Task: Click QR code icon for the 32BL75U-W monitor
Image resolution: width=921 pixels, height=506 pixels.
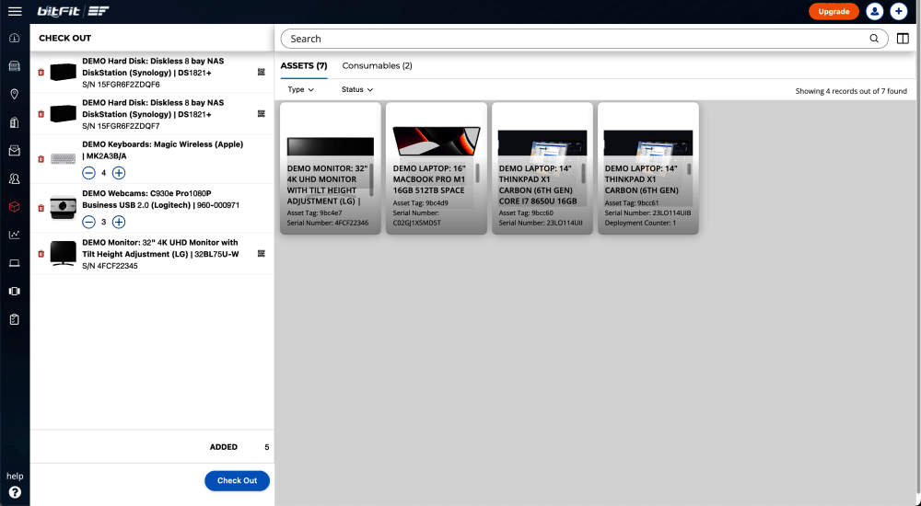Action: click(x=262, y=254)
